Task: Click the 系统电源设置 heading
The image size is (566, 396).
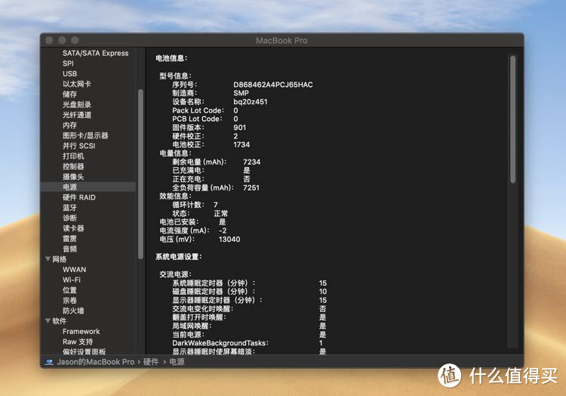Action: pyautogui.click(x=179, y=256)
